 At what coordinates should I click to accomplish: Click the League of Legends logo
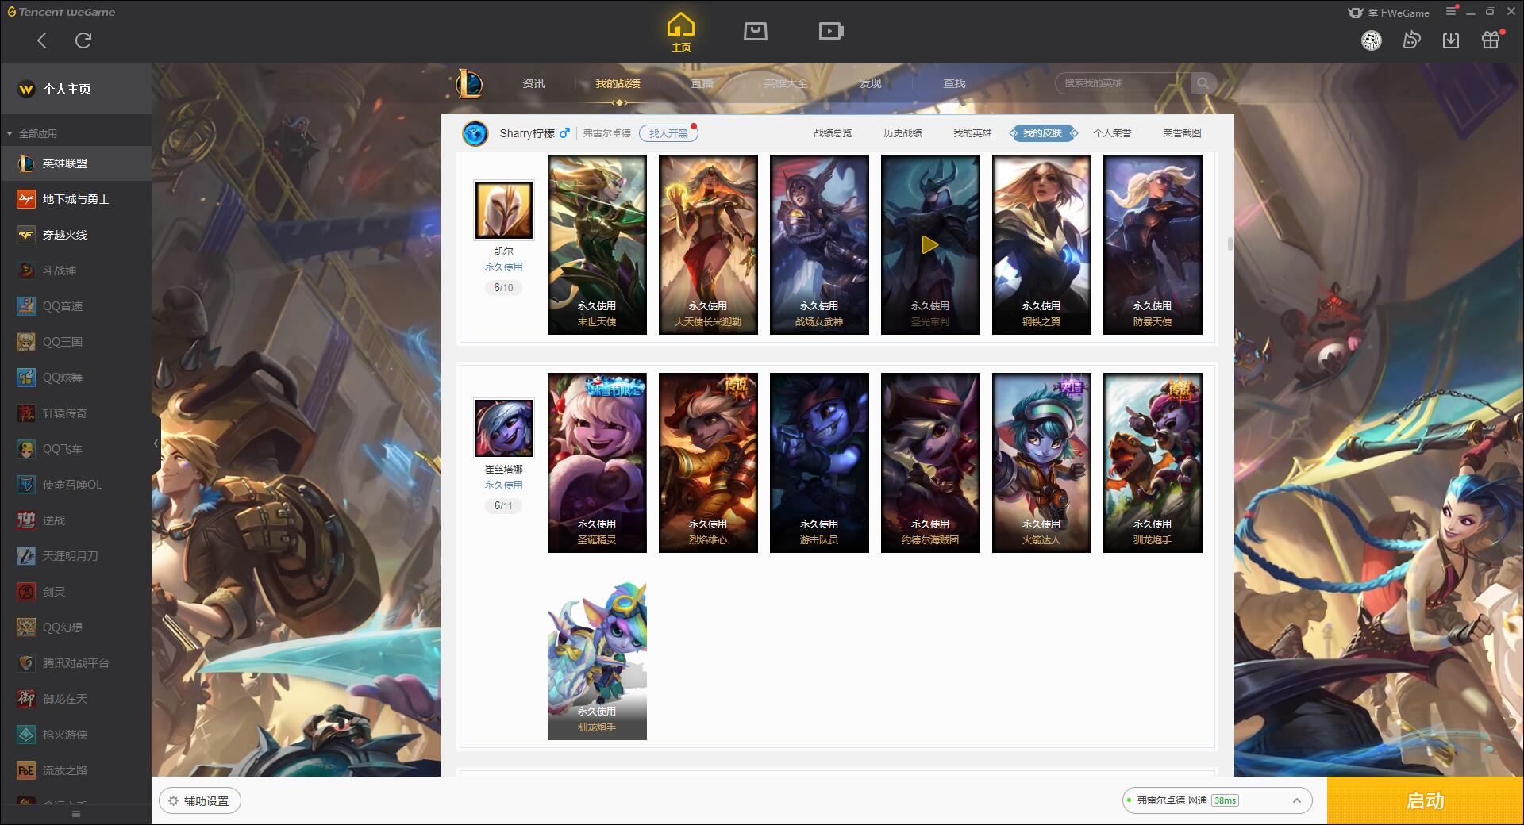[470, 83]
